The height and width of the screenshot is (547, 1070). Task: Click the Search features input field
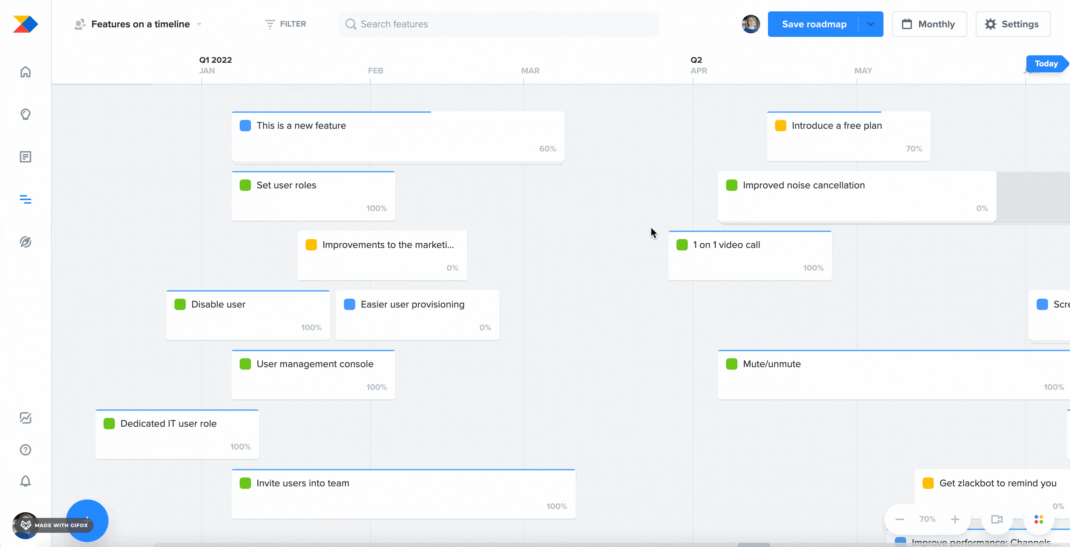coord(498,24)
